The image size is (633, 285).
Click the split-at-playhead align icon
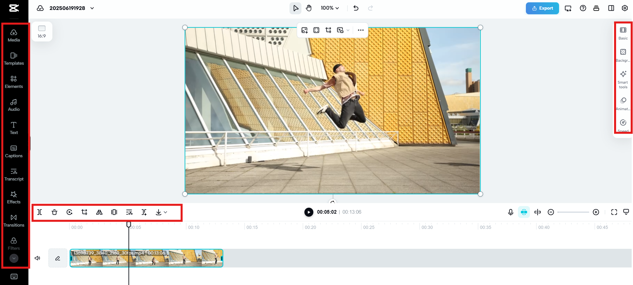click(x=538, y=212)
